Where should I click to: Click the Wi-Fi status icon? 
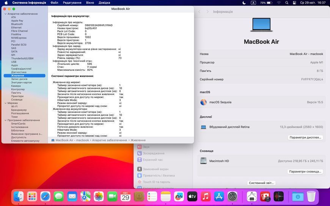pyautogui.click(x=279, y=3)
